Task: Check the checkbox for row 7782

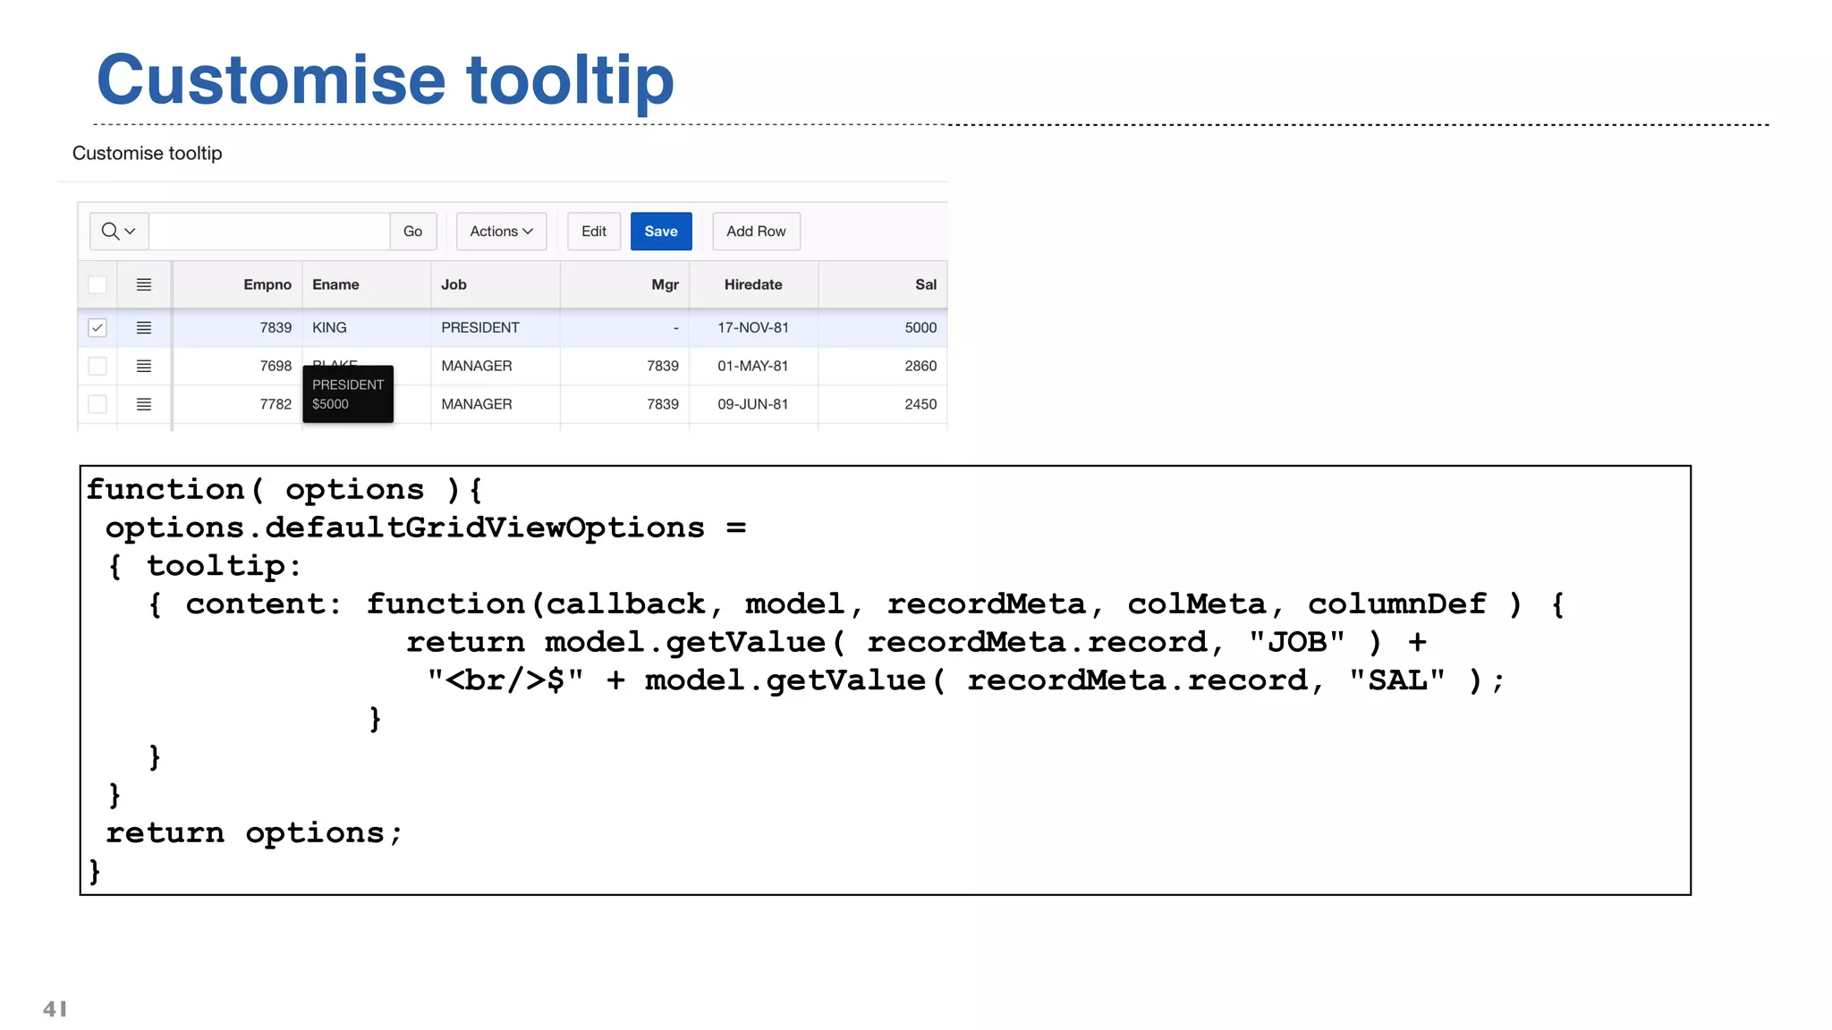Action: (98, 404)
